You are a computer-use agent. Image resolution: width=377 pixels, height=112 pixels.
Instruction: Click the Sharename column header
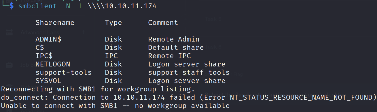pyautogui.click(x=55, y=23)
